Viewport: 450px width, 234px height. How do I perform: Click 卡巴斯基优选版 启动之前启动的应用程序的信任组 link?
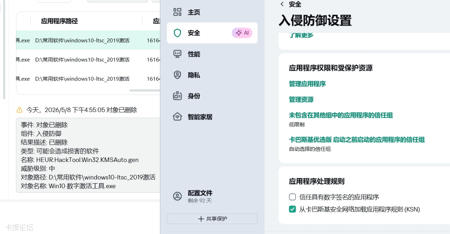[x=357, y=140]
